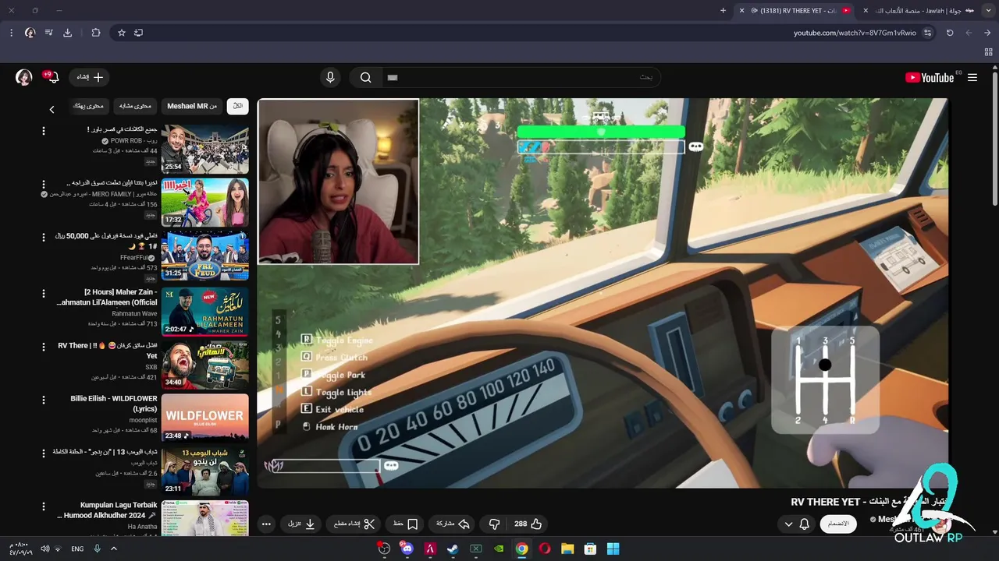Open the Family Feud thumbnail 31:25
Viewport: 999px width, 561px height.
(205, 255)
